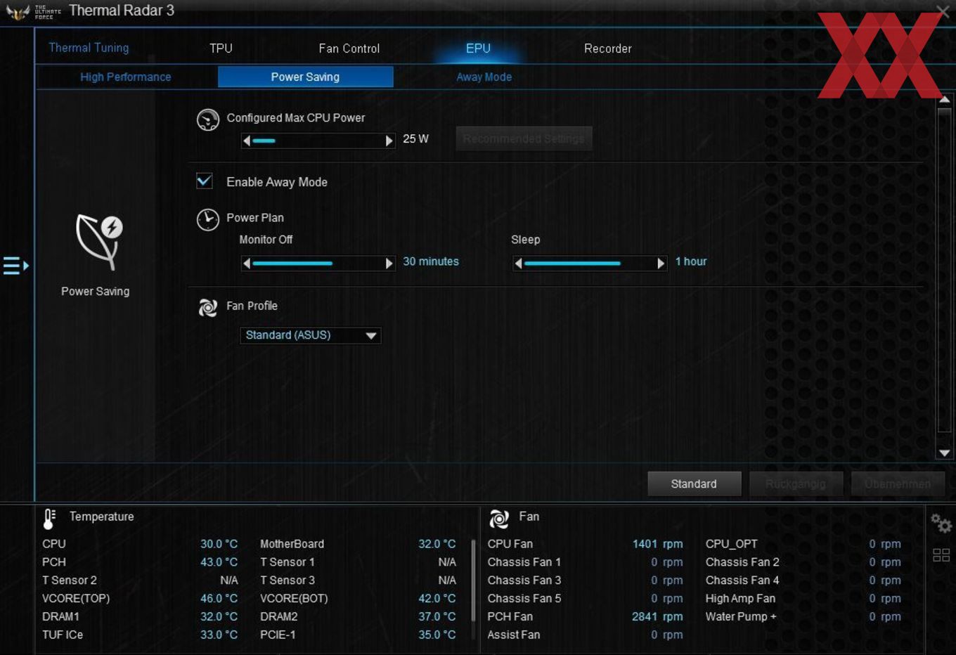Click the Übernehmen button
Viewport: 956px width, 655px height.
tap(898, 484)
